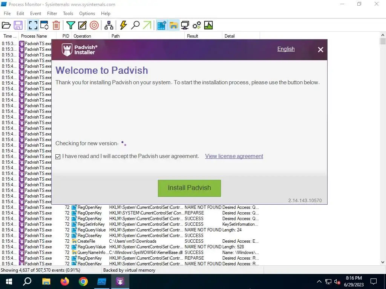The width and height of the screenshot is (386, 289).
Task: Open the Windows Start menu
Action: (x=9, y=281)
